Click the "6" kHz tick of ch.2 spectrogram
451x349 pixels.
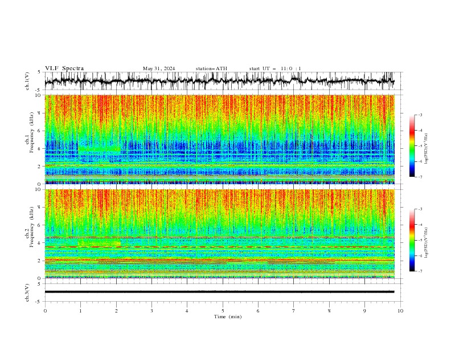[x=40, y=225]
